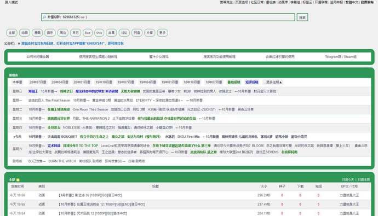378x216 pixels.
Task: Open 字幕组 in the top bar
Action: coord(295,2)
